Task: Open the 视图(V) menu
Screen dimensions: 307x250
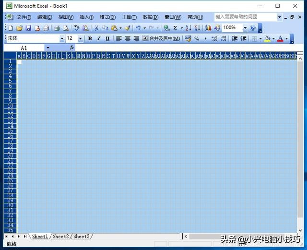Action: click(x=66, y=17)
